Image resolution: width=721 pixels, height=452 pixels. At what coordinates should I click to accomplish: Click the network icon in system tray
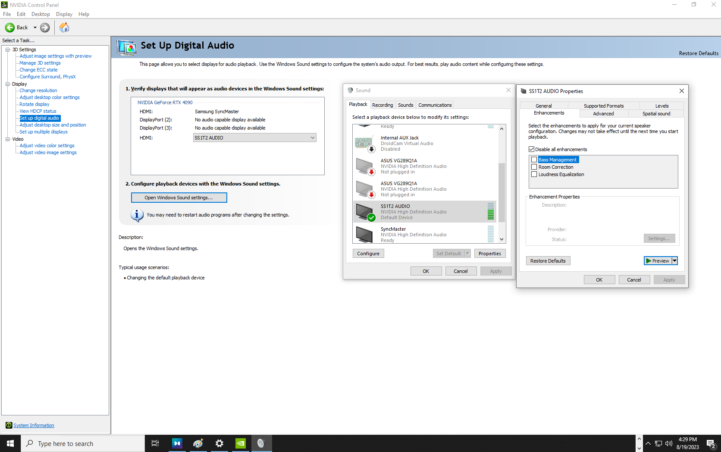tap(658, 443)
